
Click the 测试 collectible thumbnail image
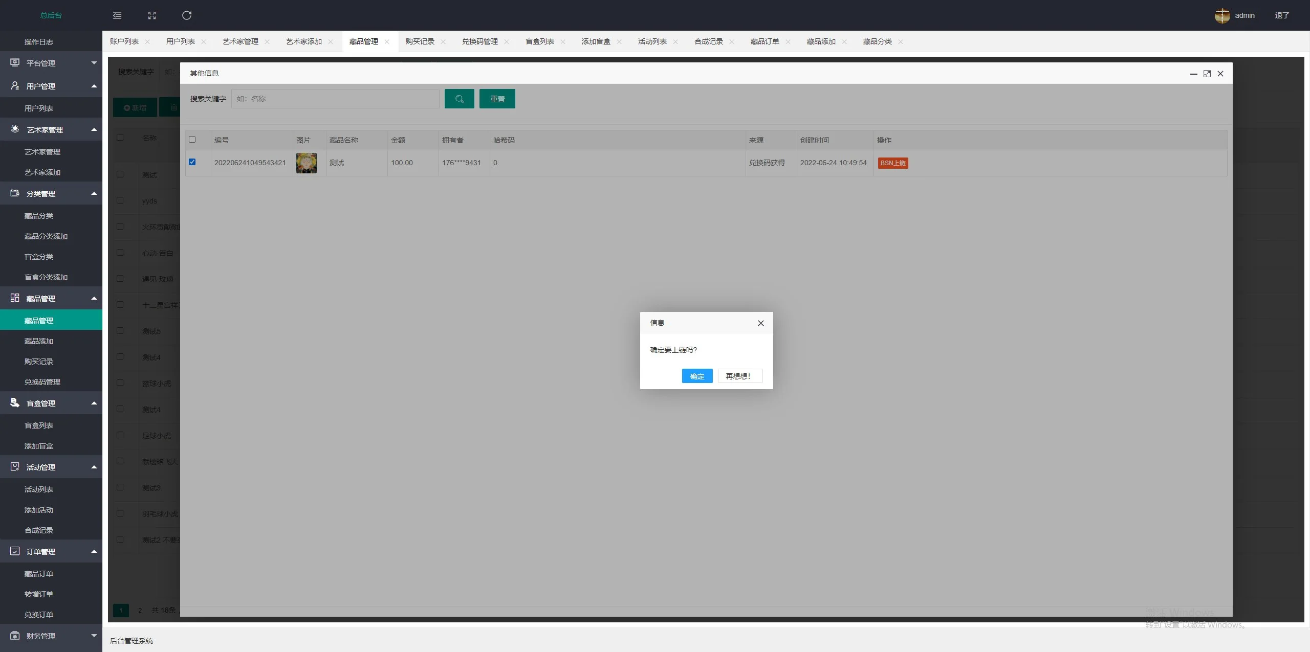tap(307, 163)
